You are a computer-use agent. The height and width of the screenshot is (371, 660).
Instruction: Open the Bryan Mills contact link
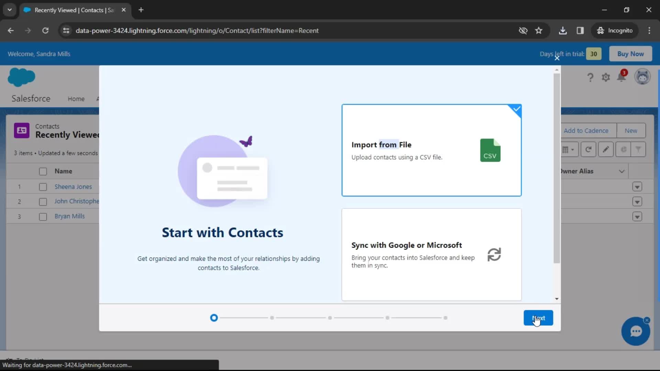pos(69,216)
